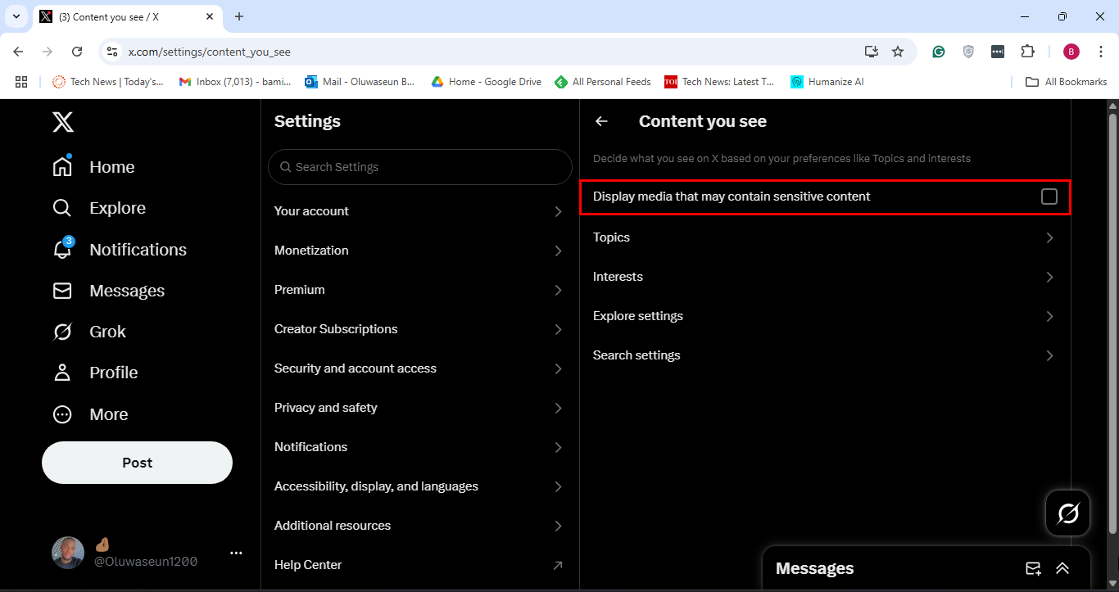
Task: Expand the Messages drawer with double chevron
Action: pos(1062,568)
